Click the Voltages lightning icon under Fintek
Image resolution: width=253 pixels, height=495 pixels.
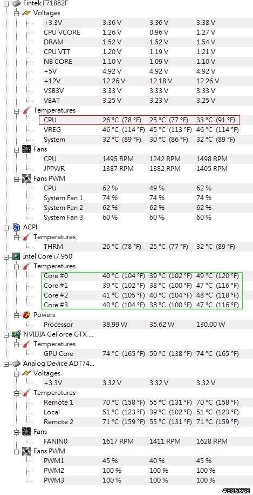pos(26,14)
